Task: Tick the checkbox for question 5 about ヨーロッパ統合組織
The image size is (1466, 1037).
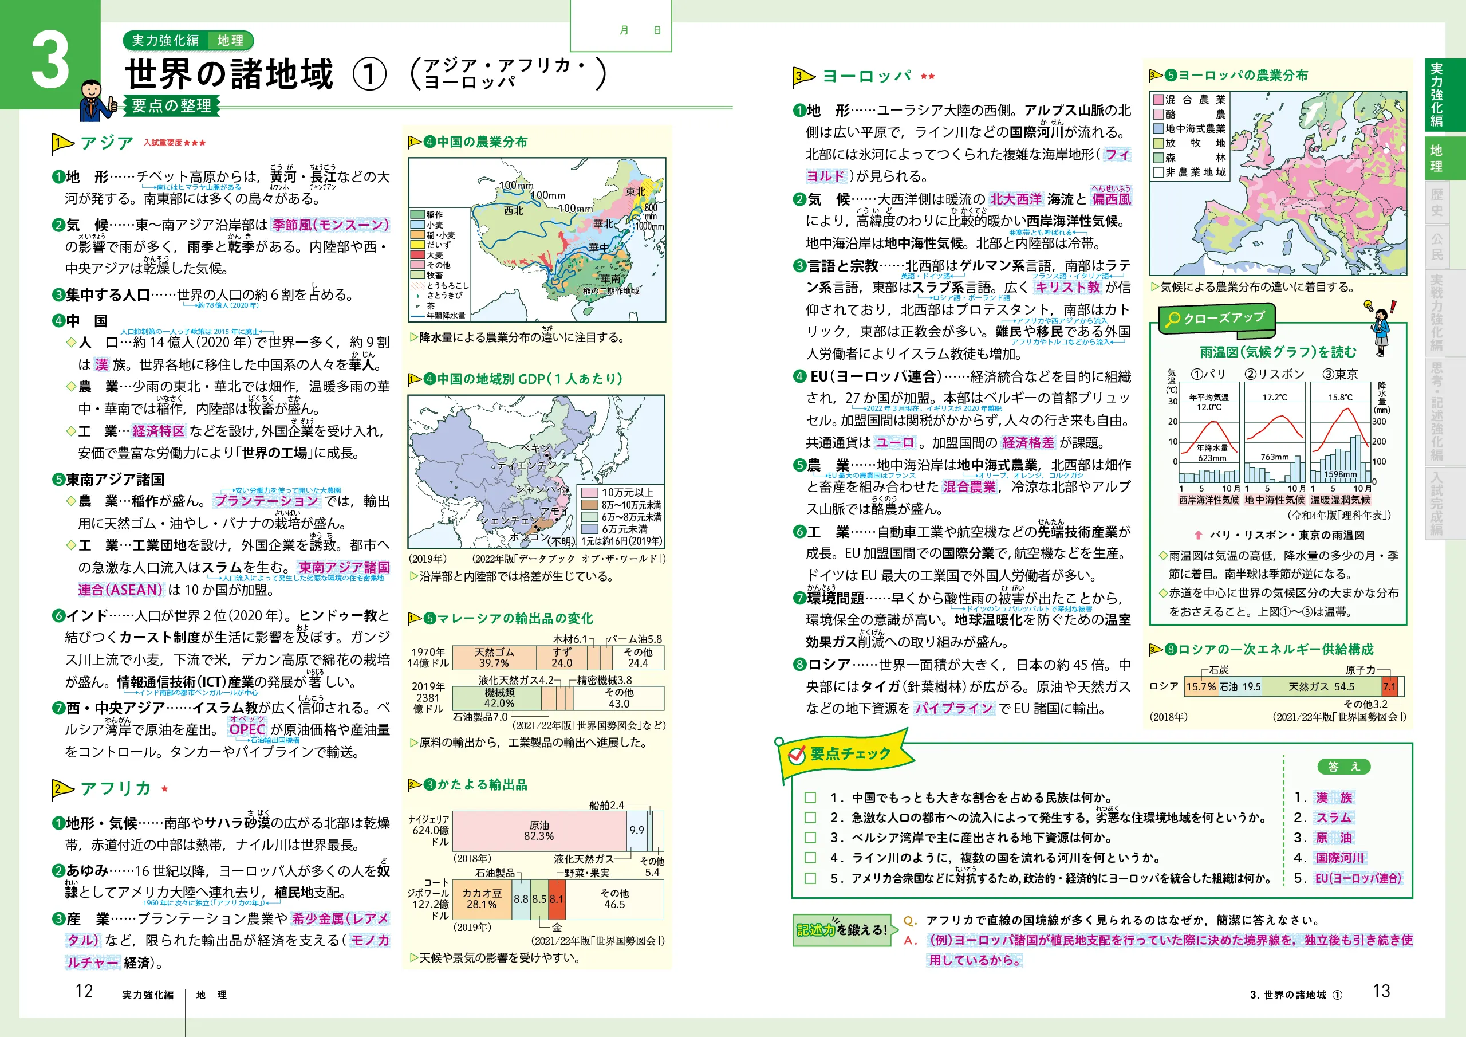Action: (x=810, y=878)
